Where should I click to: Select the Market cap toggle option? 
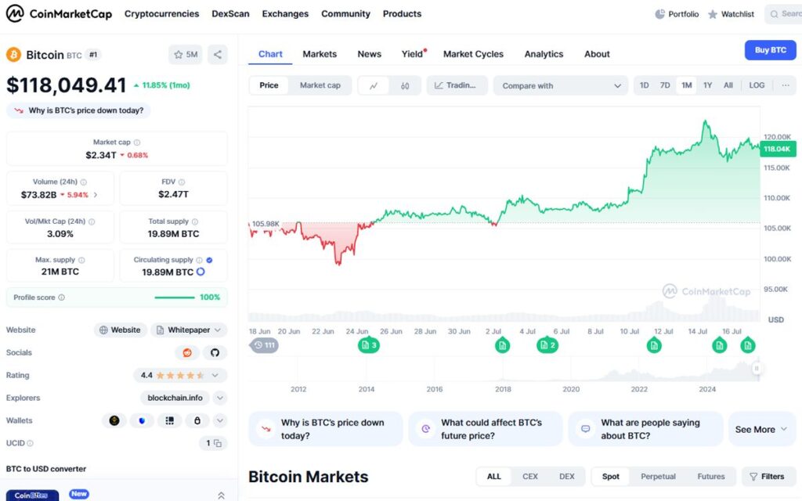coord(320,85)
